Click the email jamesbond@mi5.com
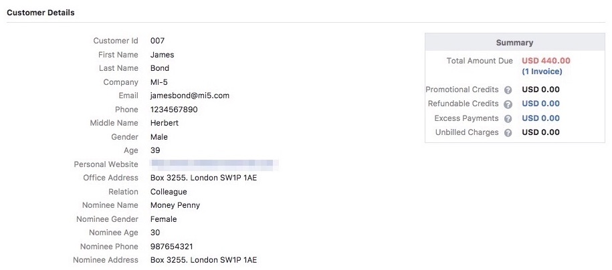This screenshot has width=612, height=270. coord(189,96)
